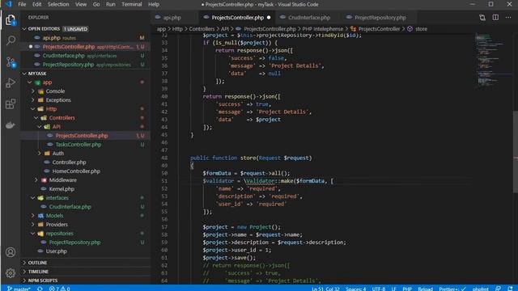This screenshot has height=291, width=518.
Task: Collapse the repositories folder
Action: (33, 234)
